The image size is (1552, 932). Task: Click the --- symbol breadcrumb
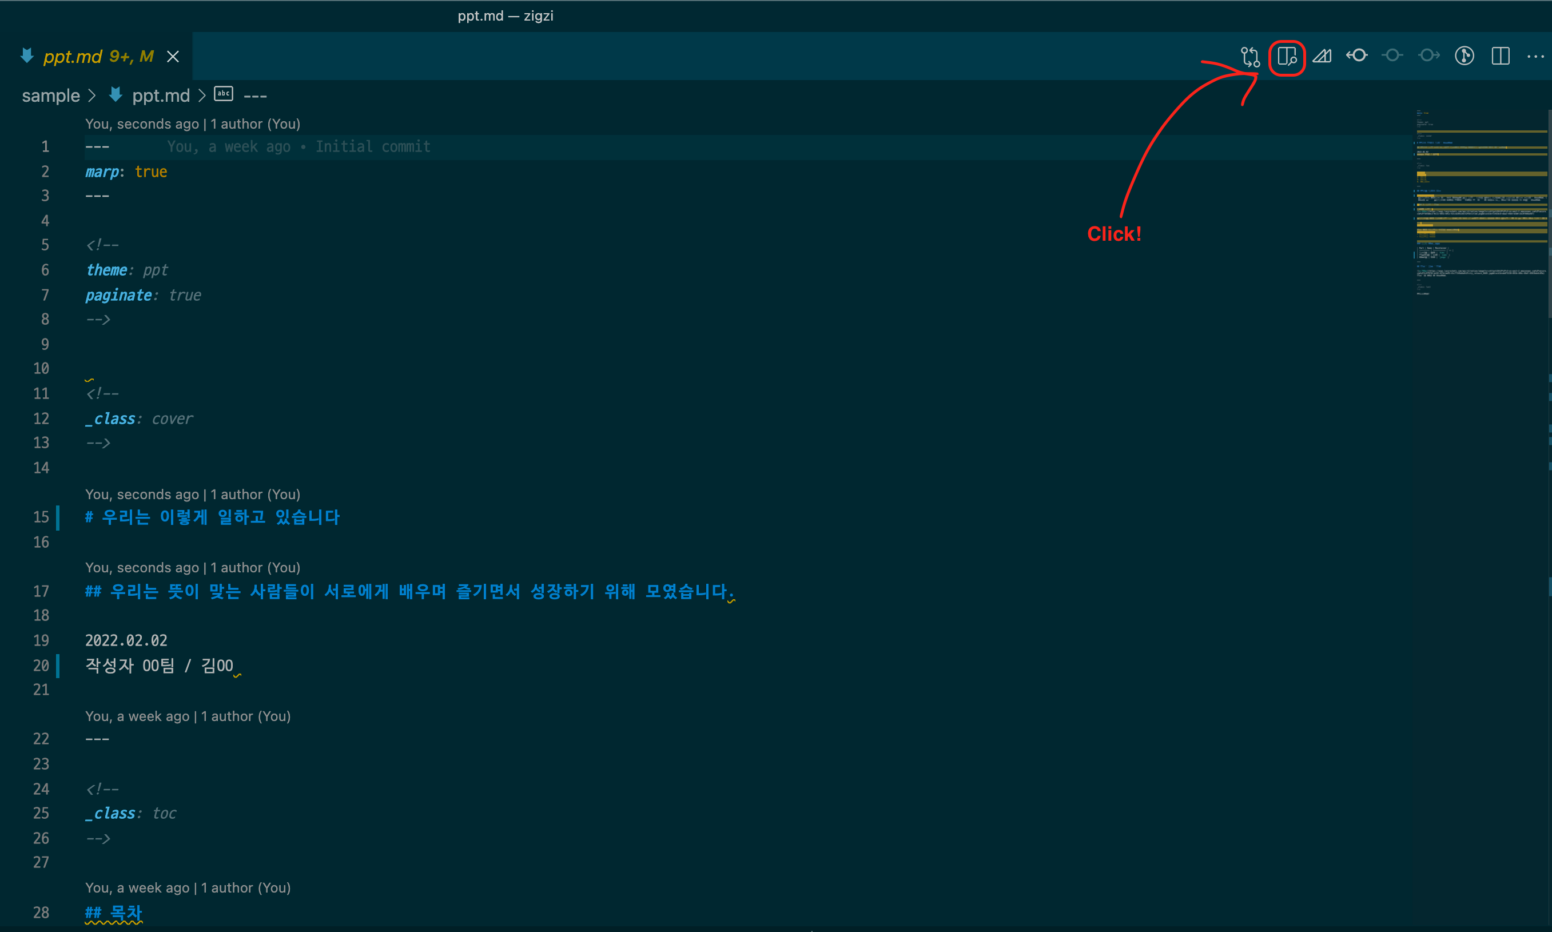[x=254, y=95]
